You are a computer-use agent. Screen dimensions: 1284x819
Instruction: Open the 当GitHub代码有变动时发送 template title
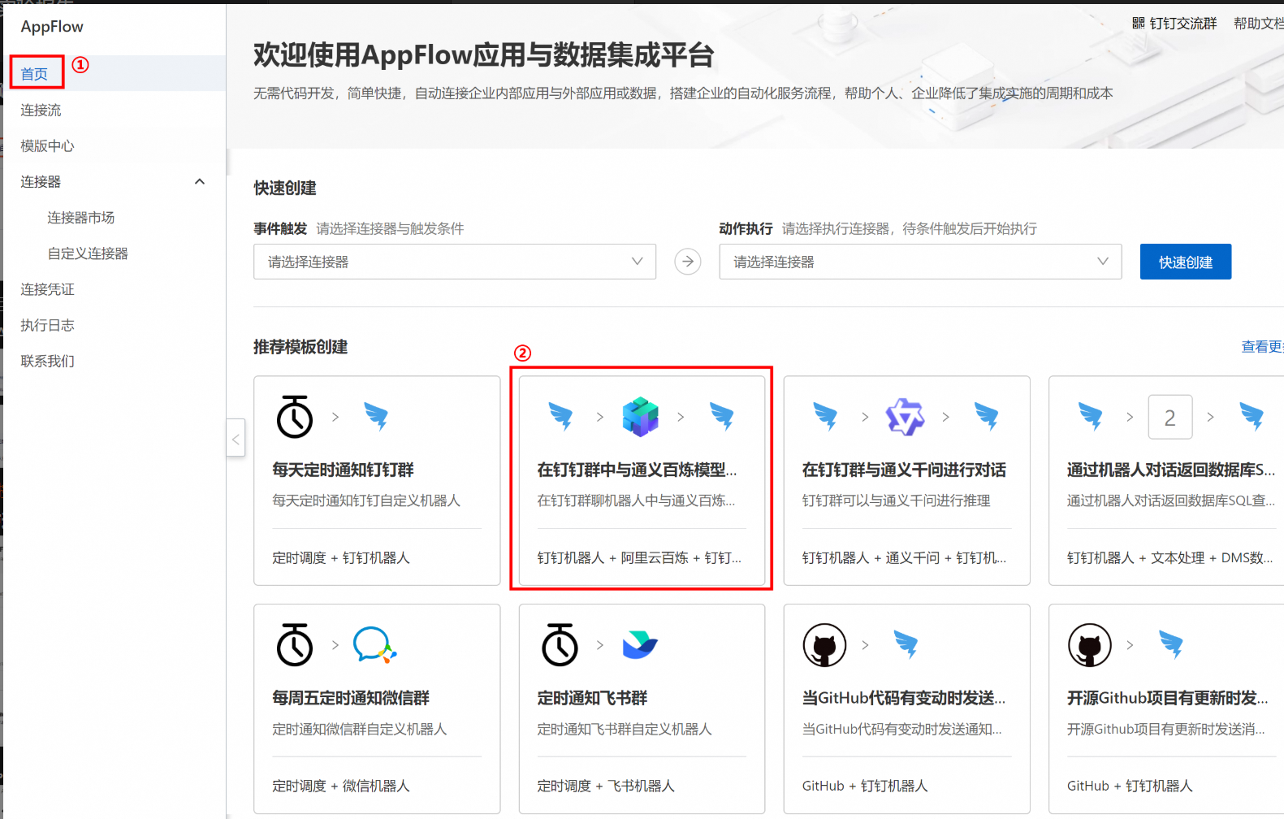pyautogui.click(x=904, y=698)
